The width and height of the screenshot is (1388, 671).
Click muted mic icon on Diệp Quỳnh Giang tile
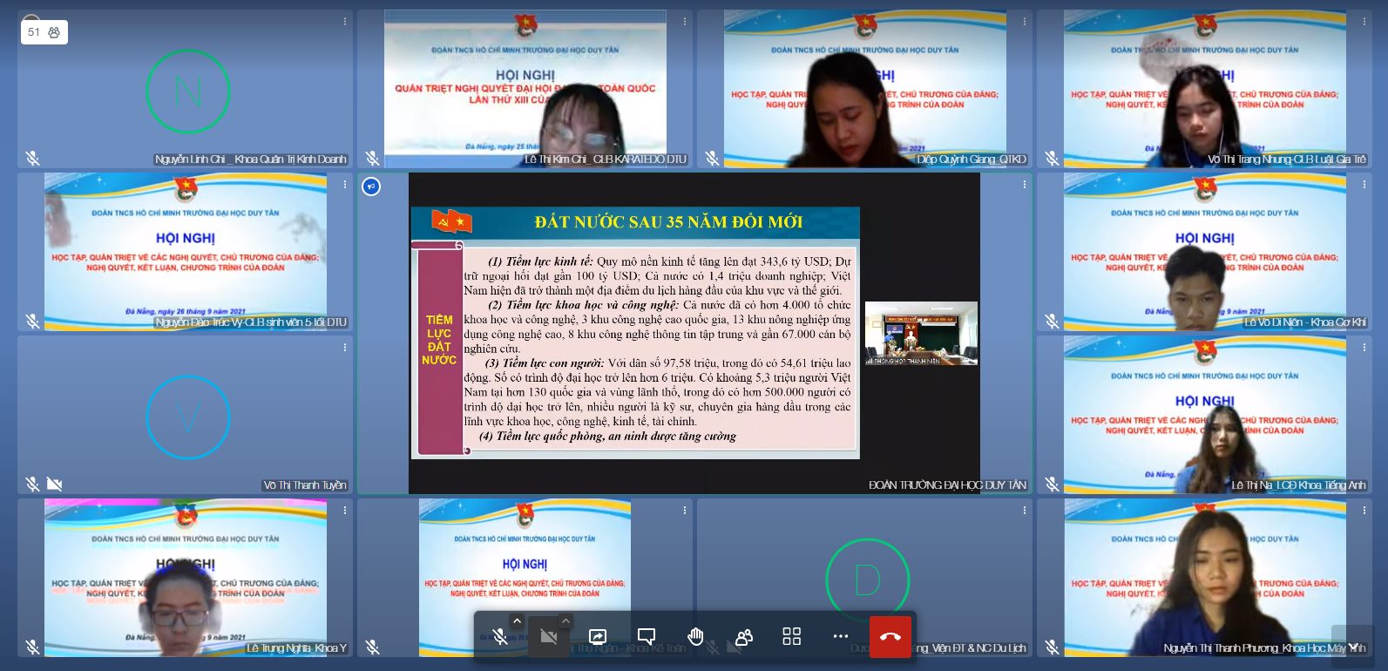point(712,158)
